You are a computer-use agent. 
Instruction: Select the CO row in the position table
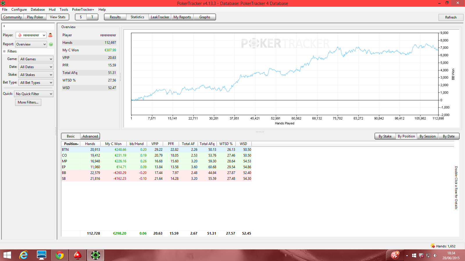(x=156, y=155)
